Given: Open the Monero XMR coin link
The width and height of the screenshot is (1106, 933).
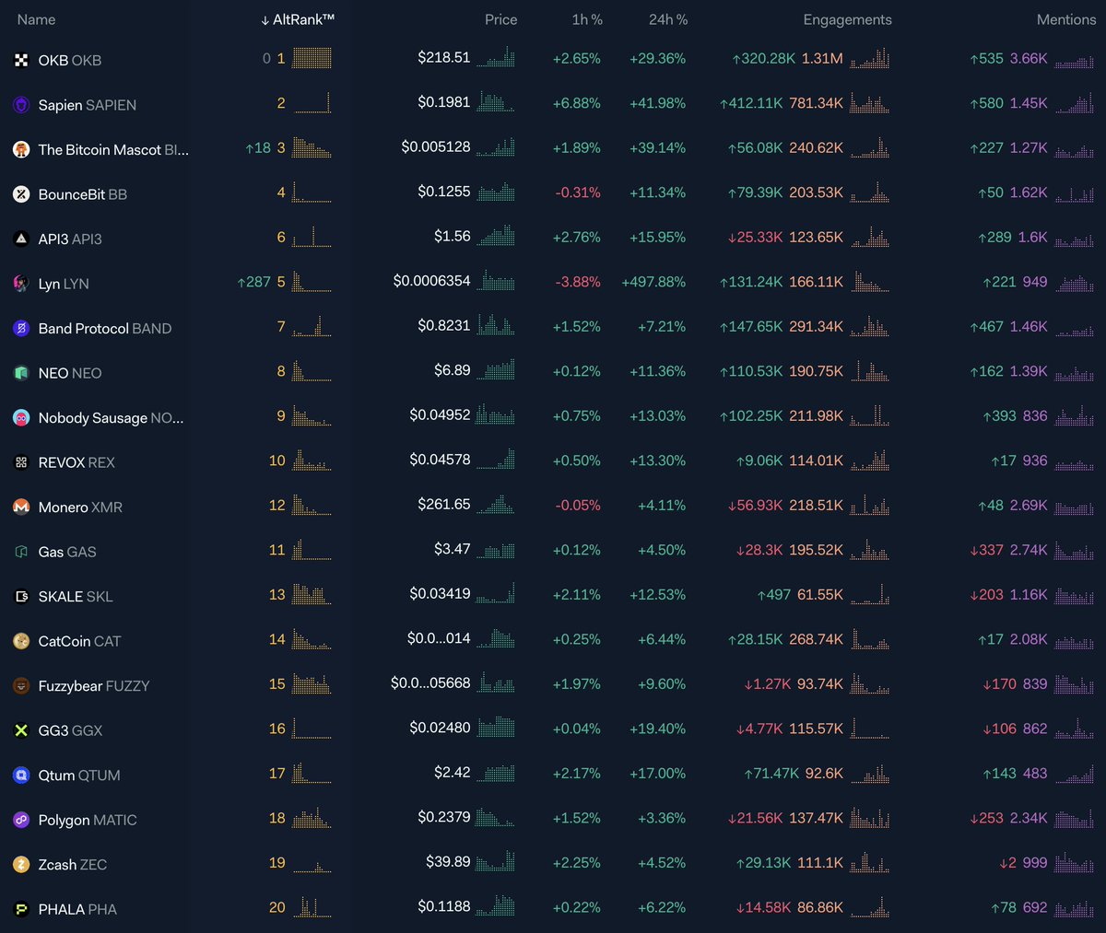Looking at the screenshot, I should (x=80, y=507).
